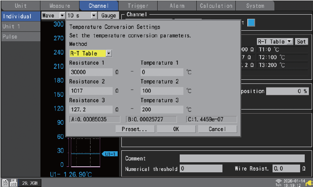Click the U1-1 channel marker on waveform
This screenshot has width=313, height=187.
pos(110,154)
